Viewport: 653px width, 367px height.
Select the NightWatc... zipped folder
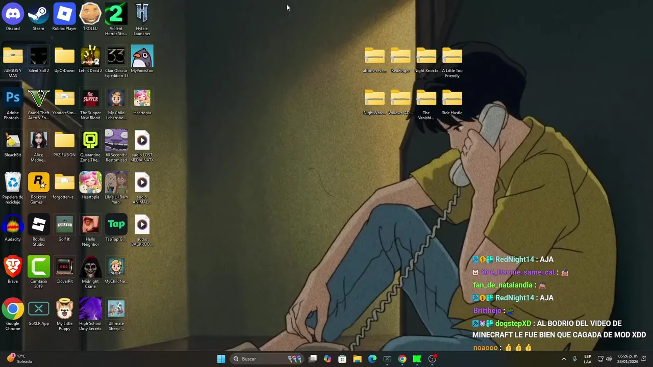click(374, 102)
